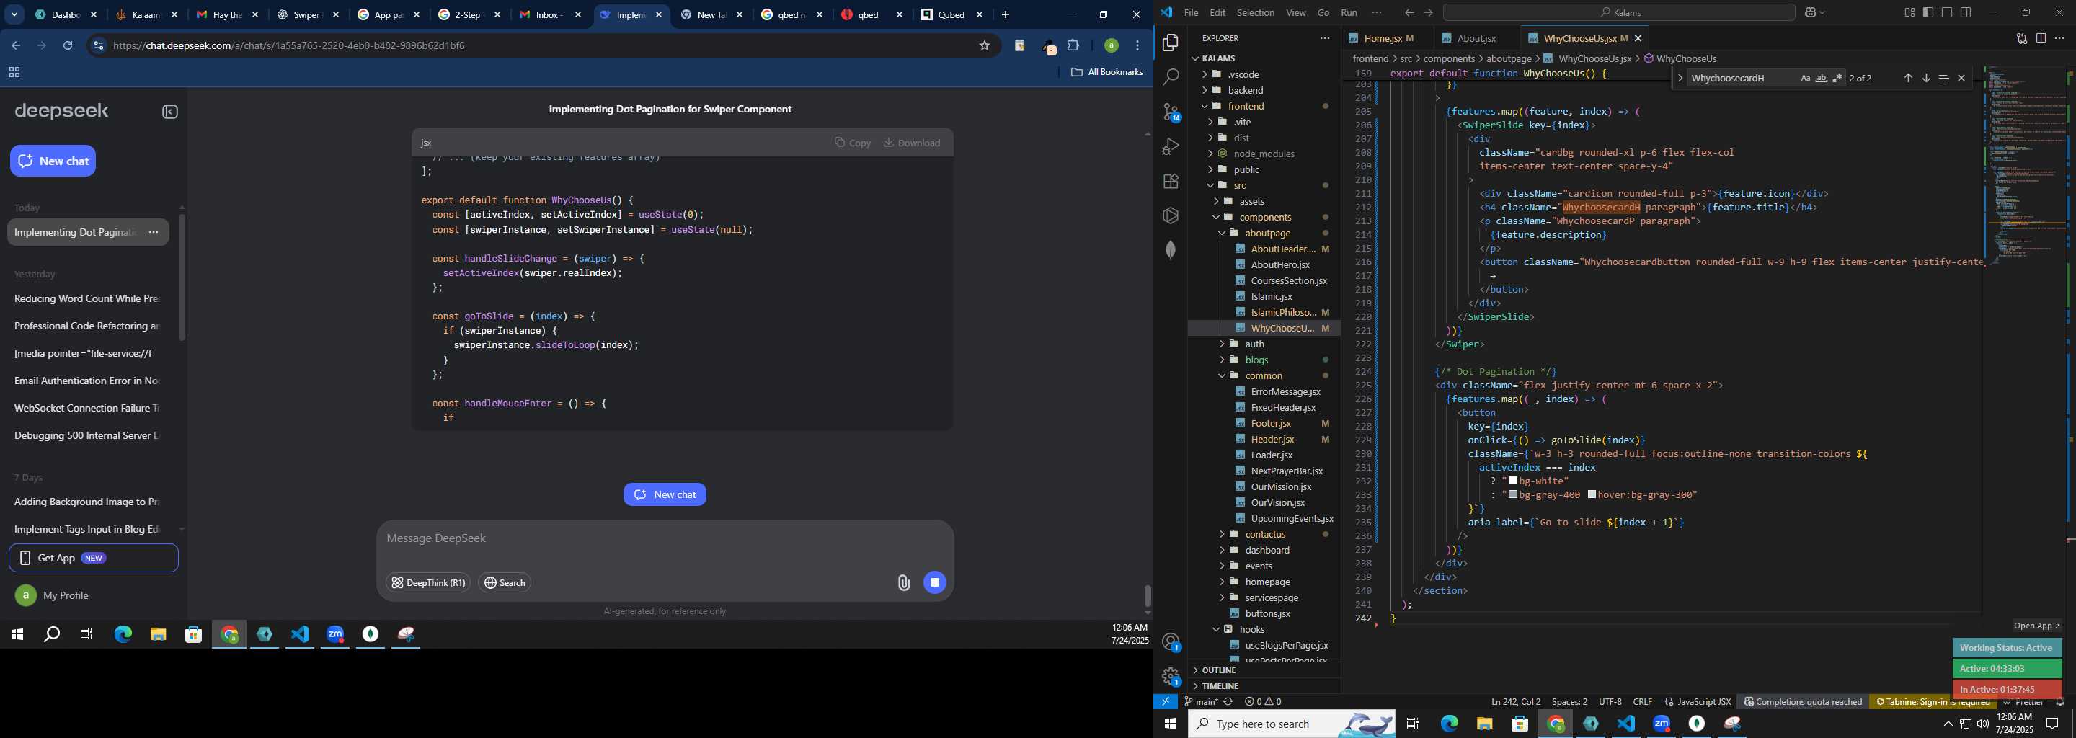Expand the TIMELINE section
Screen dimensions: 2076x738
click(1264, 686)
